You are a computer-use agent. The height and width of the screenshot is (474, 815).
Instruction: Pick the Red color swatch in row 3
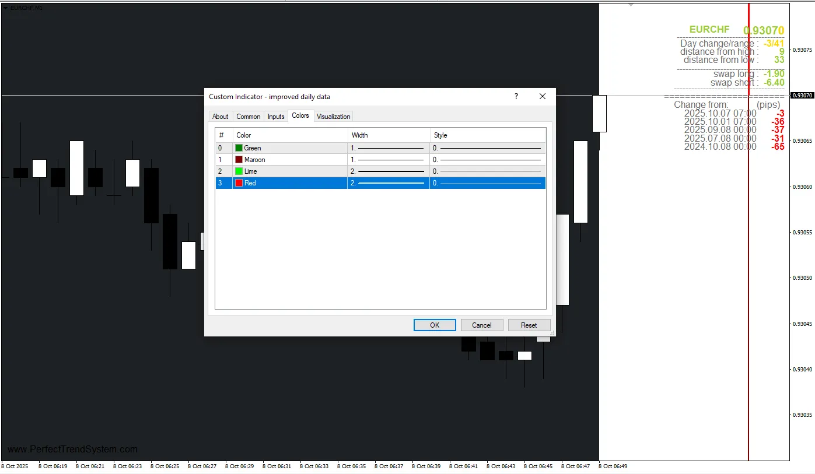click(239, 183)
